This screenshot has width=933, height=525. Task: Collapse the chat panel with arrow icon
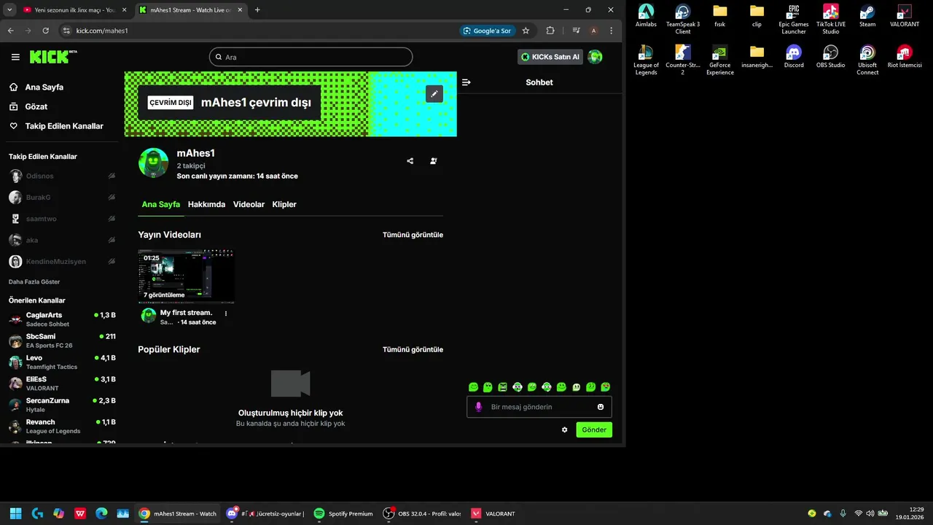pyautogui.click(x=466, y=82)
